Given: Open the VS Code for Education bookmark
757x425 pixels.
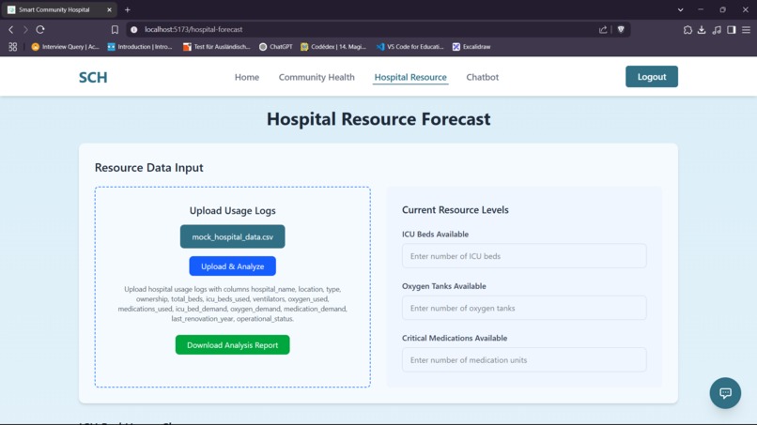Looking at the screenshot, I should click(409, 47).
